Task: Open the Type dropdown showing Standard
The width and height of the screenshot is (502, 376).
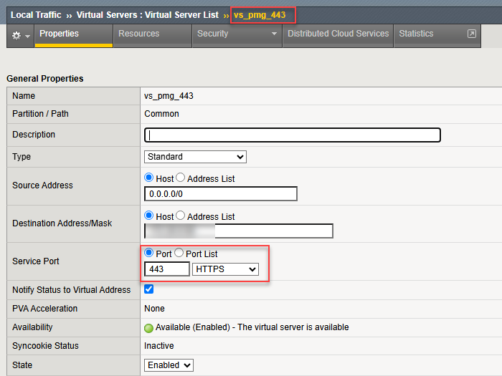Action: pos(195,157)
